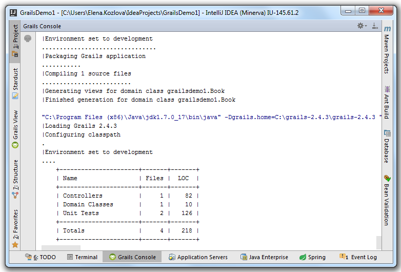Switch to the TODO tab
This screenshot has height=272, width=401.
41,257
